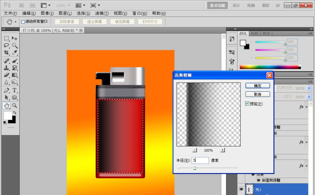Click the 适合屏幕 button

coord(94,22)
